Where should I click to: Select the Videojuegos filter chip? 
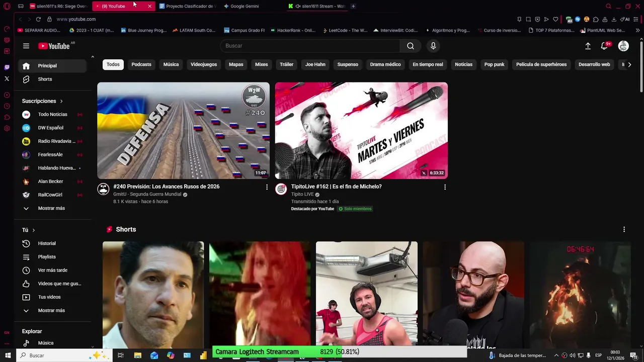tap(204, 64)
